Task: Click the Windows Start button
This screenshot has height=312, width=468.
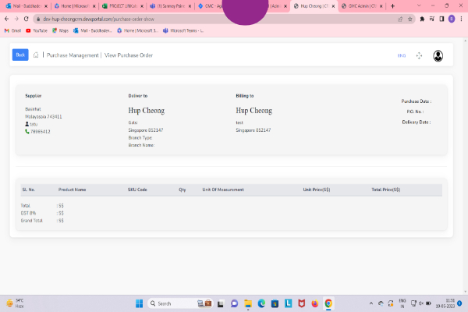Action: (x=139, y=303)
